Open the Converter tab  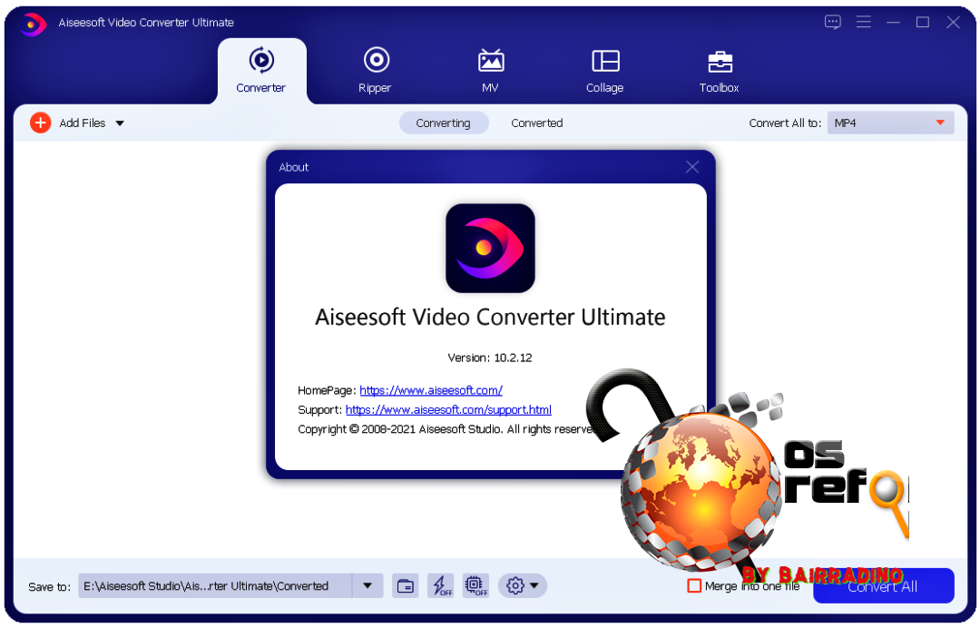point(261,71)
